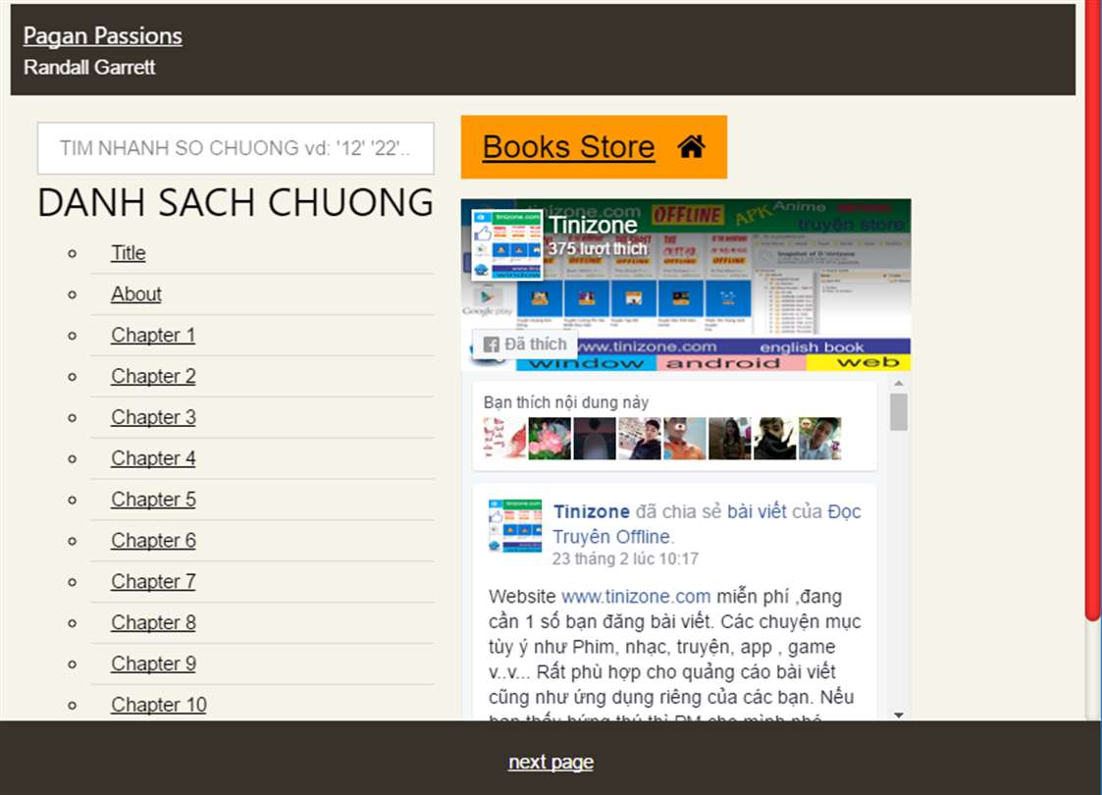
Task: Click the Books Store link
Action: (x=568, y=147)
